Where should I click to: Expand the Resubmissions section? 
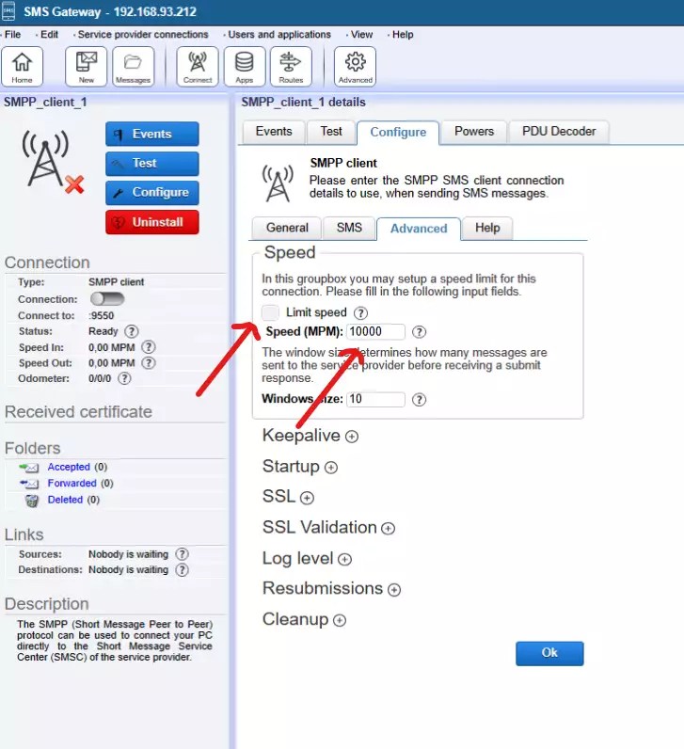394,590
